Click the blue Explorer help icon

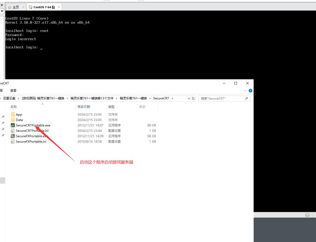(x=251, y=91)
